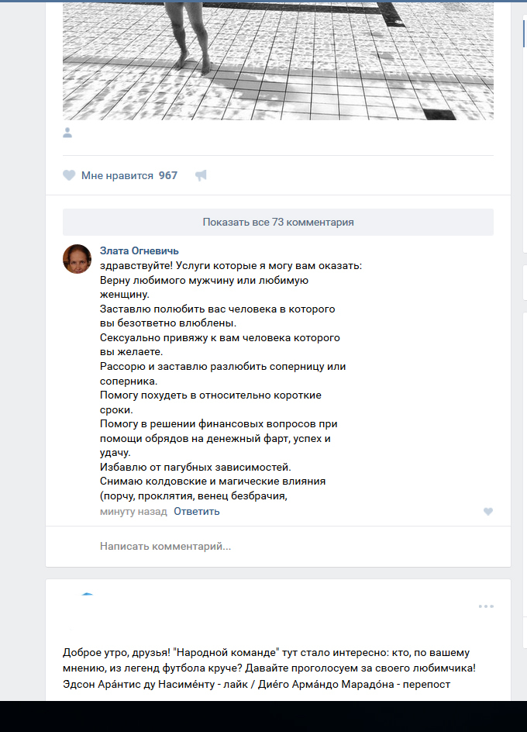Viewport: 527px width, 732px height.
Task: Open Злата Огневичь's avatar picture
Action: [x=77, y=259]
